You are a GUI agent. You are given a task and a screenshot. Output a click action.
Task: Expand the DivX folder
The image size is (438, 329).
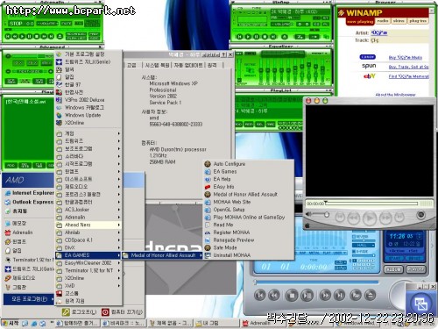(88, 247)
